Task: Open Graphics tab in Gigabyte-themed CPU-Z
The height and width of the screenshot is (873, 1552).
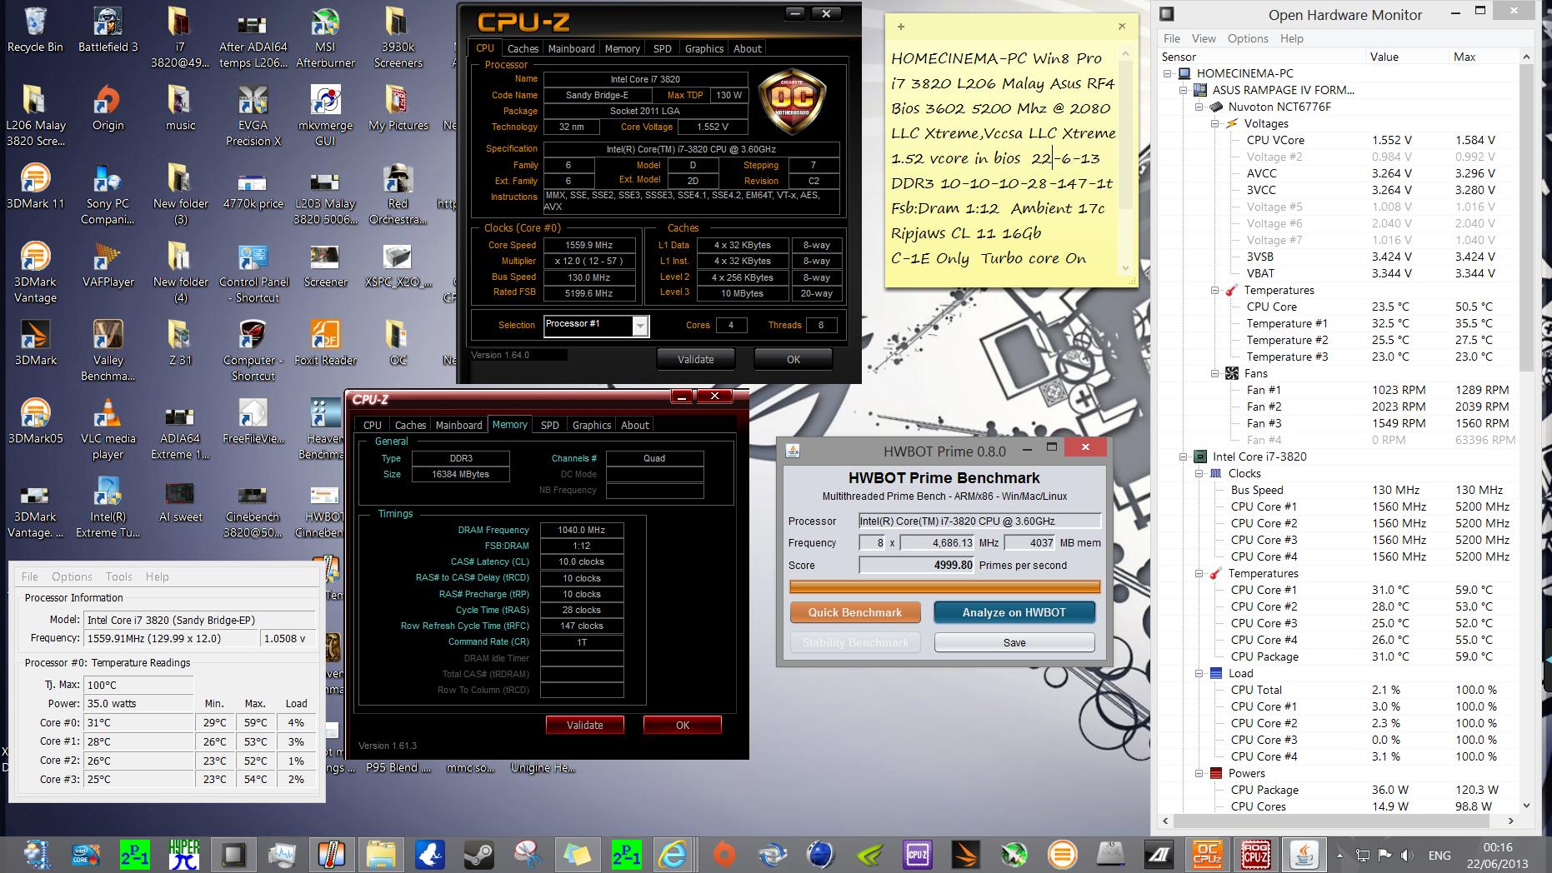Action: coord(703,48)
